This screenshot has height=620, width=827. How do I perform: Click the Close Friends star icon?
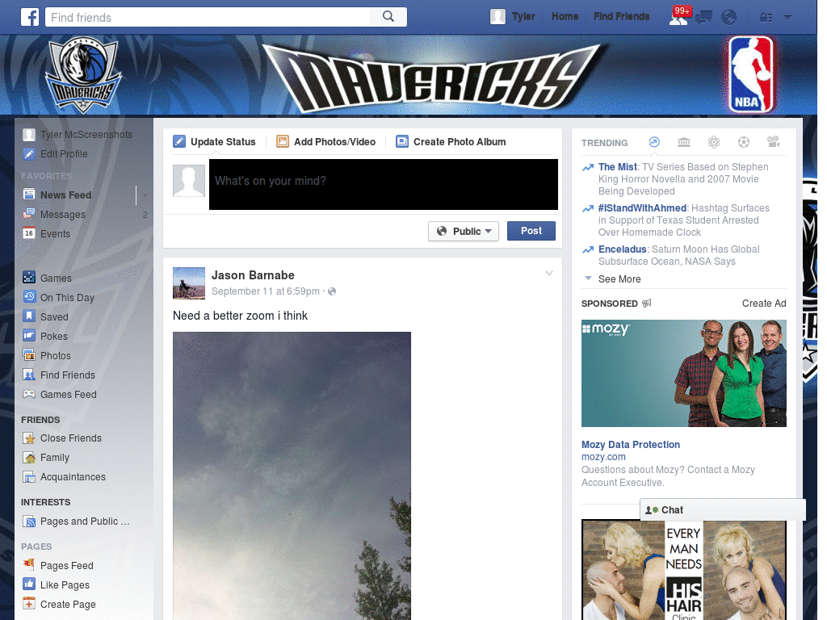click(29, 438)
